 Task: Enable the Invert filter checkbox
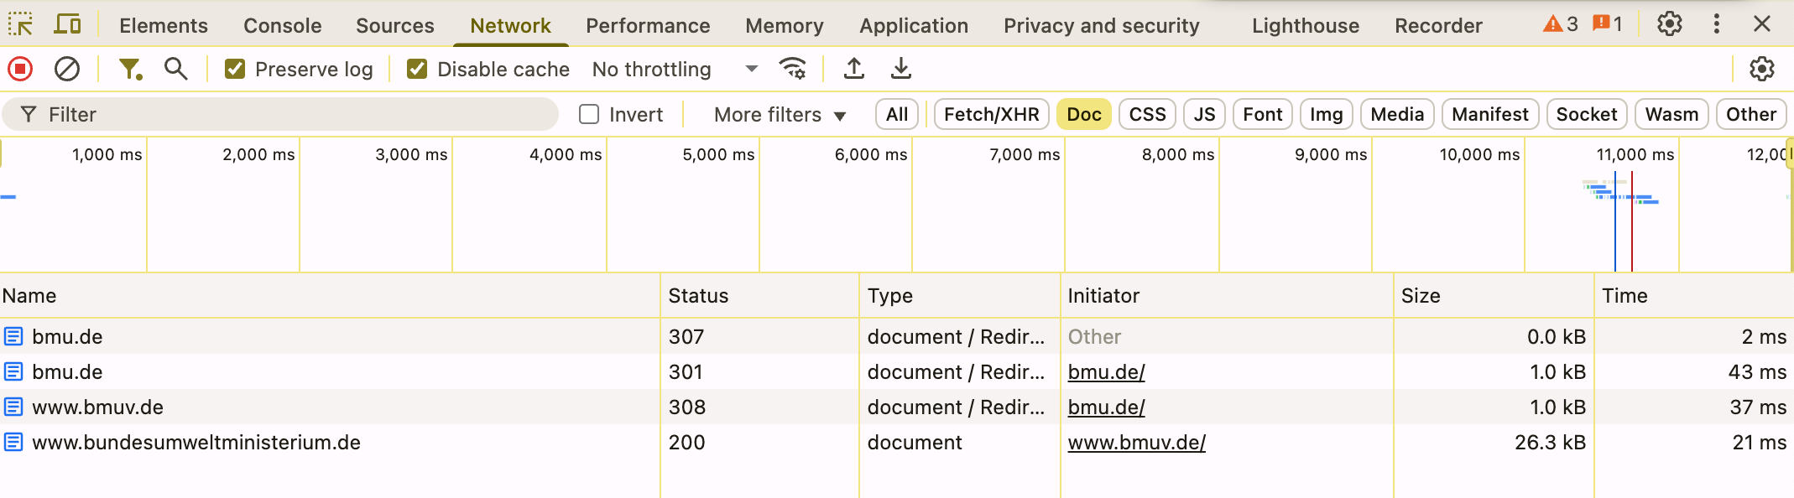pyautogui.click(x=589, y=114)
